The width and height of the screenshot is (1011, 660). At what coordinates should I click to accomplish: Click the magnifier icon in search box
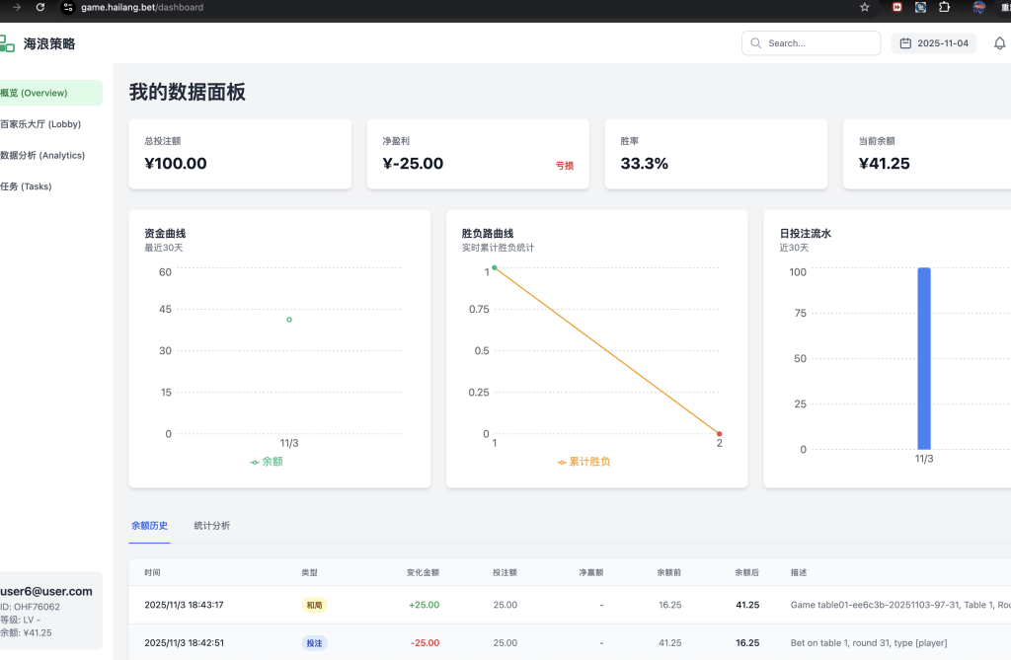click(756, 43)
